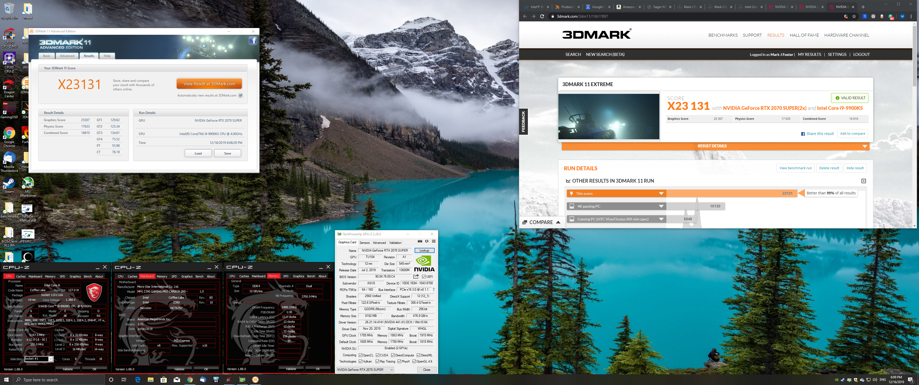Expand the orange RESULT DETAILS bar

(715, 146)
